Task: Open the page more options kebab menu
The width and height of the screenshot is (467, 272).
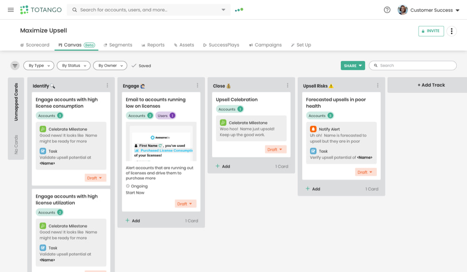Action: [452, 31]
